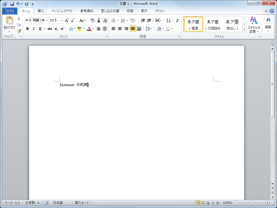The height and width of the screenshot is (208, 277).
Task: Switch to the 挿入 (Insert) tab
Action: (41, 11)
